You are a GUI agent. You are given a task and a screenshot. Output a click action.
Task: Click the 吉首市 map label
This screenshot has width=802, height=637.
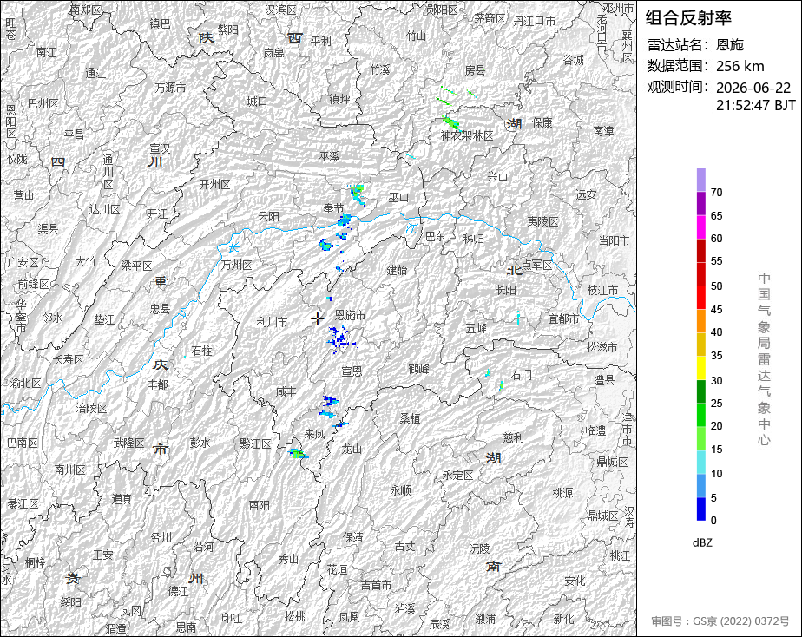coord(377,586)
